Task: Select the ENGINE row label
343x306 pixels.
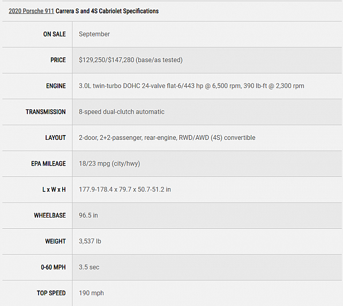Action: 56,86
